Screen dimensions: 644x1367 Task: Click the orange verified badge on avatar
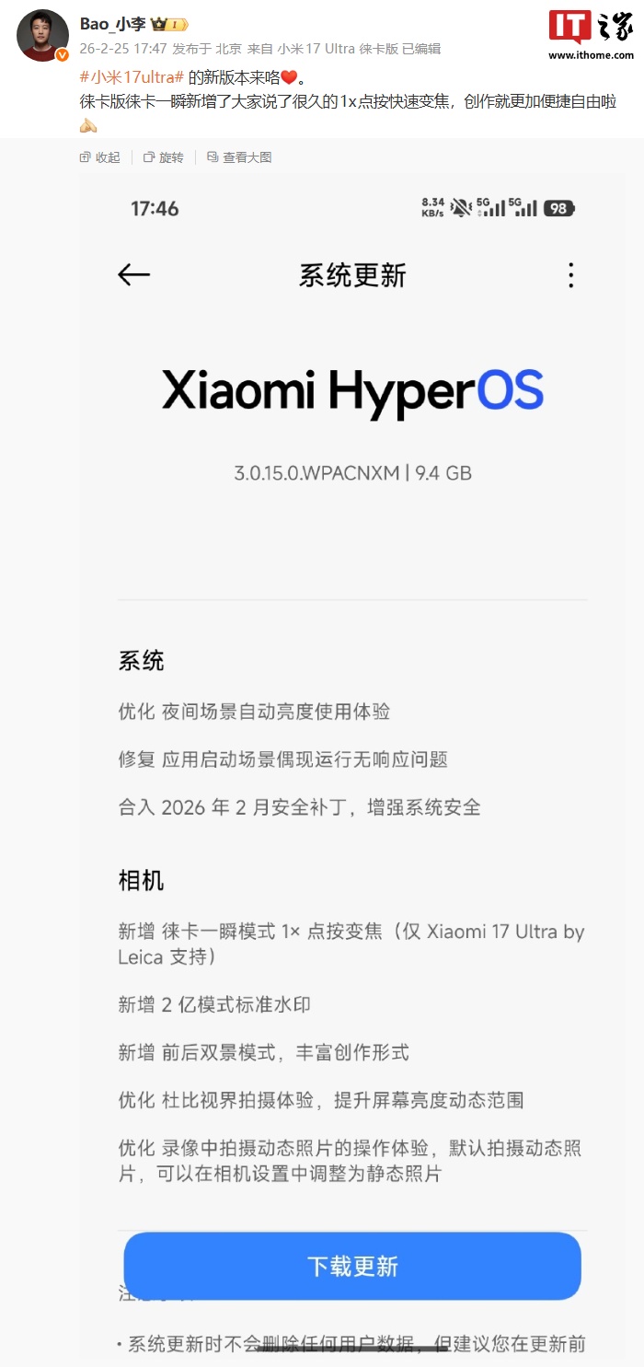pos(62,55)
